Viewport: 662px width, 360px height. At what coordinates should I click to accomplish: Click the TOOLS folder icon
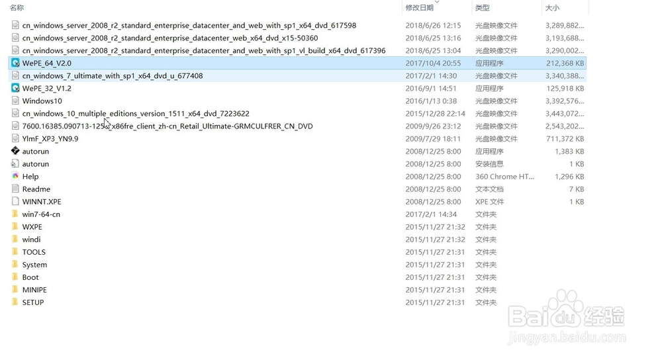(15, 252)
